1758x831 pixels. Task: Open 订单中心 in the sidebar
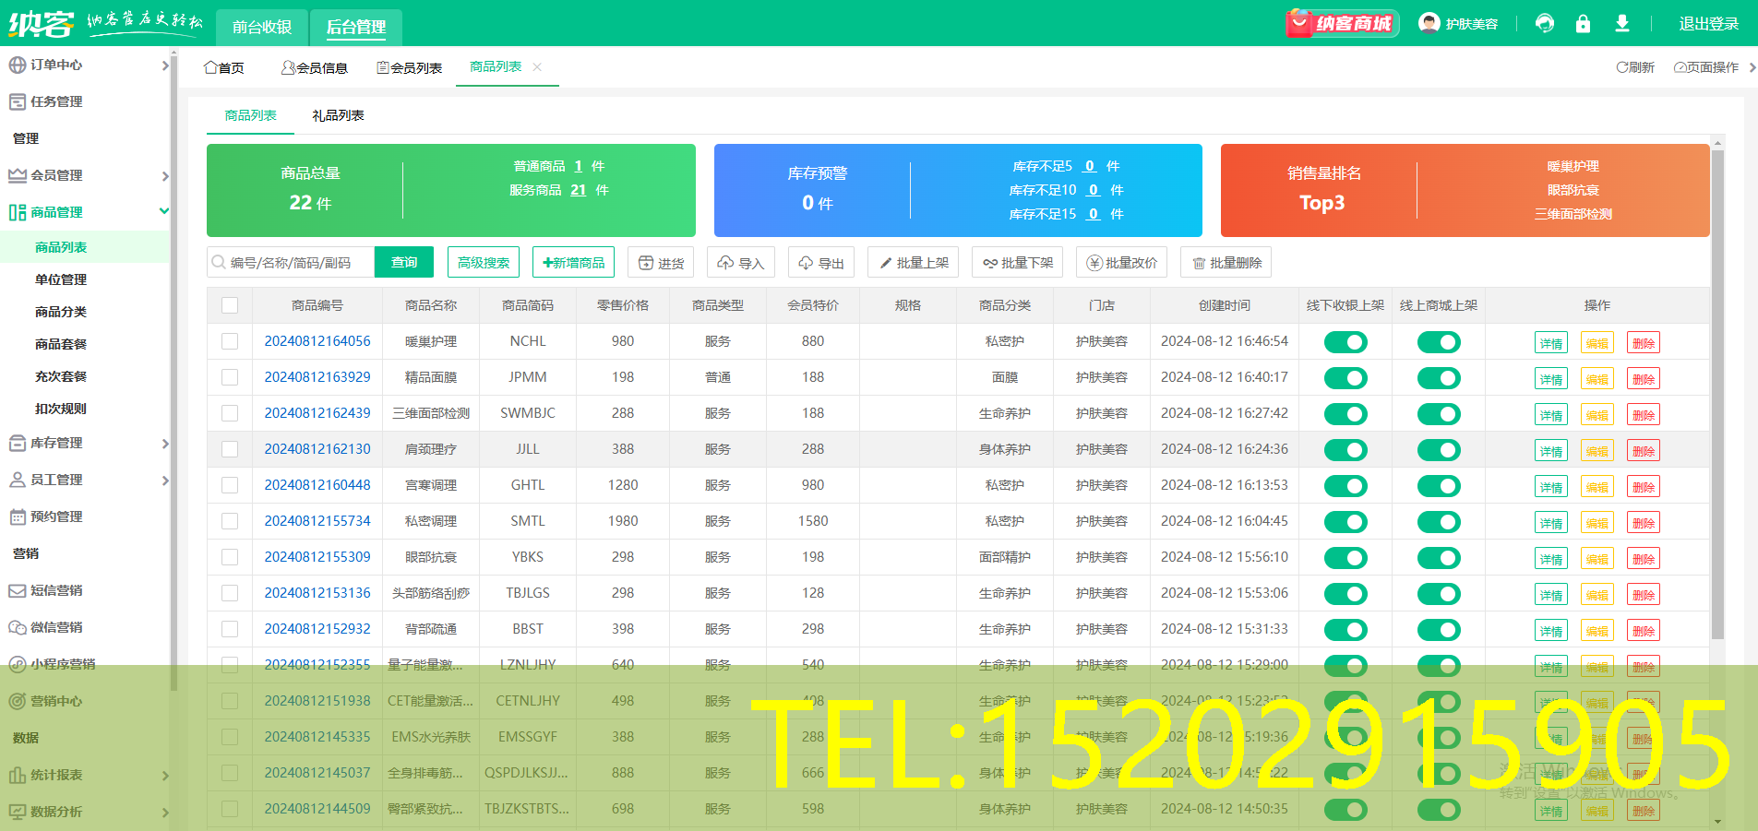(x=57, y=65)
